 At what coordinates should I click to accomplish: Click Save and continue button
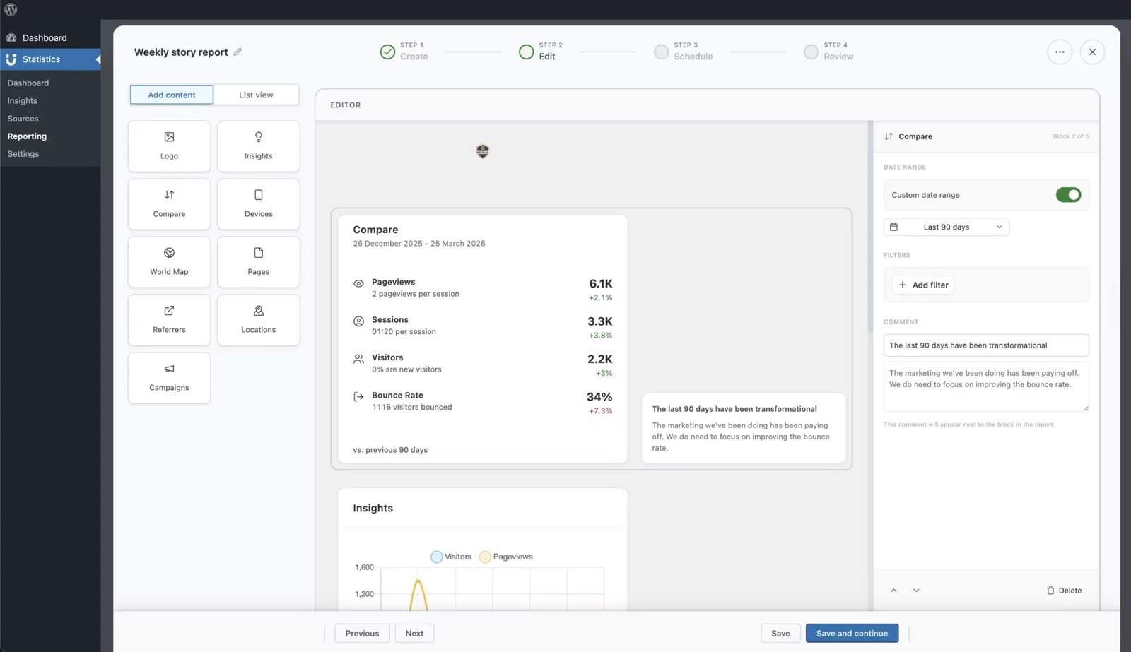[851, 634]
